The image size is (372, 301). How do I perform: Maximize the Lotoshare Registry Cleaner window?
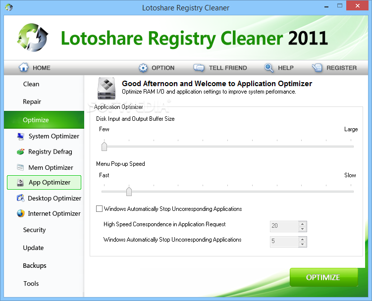pyautogui.click(x=340, y=5)
